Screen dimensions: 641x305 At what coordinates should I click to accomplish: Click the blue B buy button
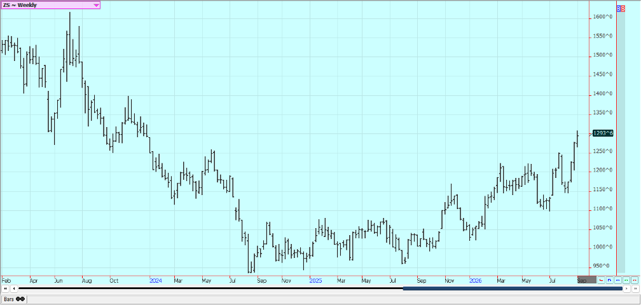click(x=619, y=8)
